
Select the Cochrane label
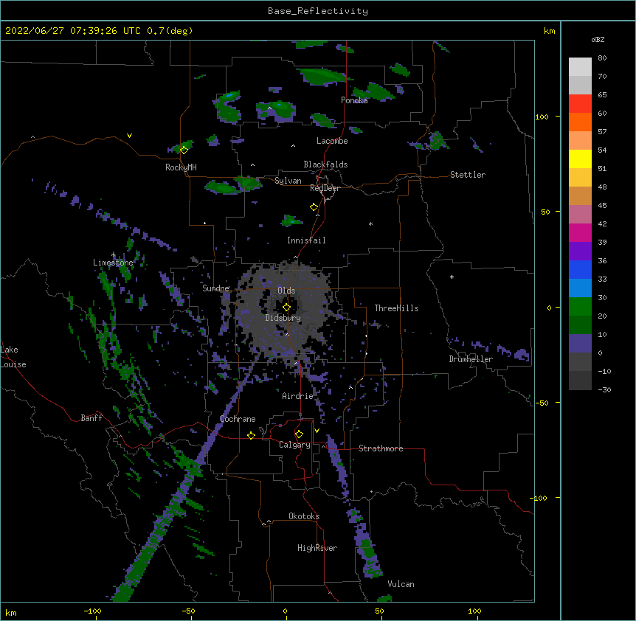[x=238, y=419]
